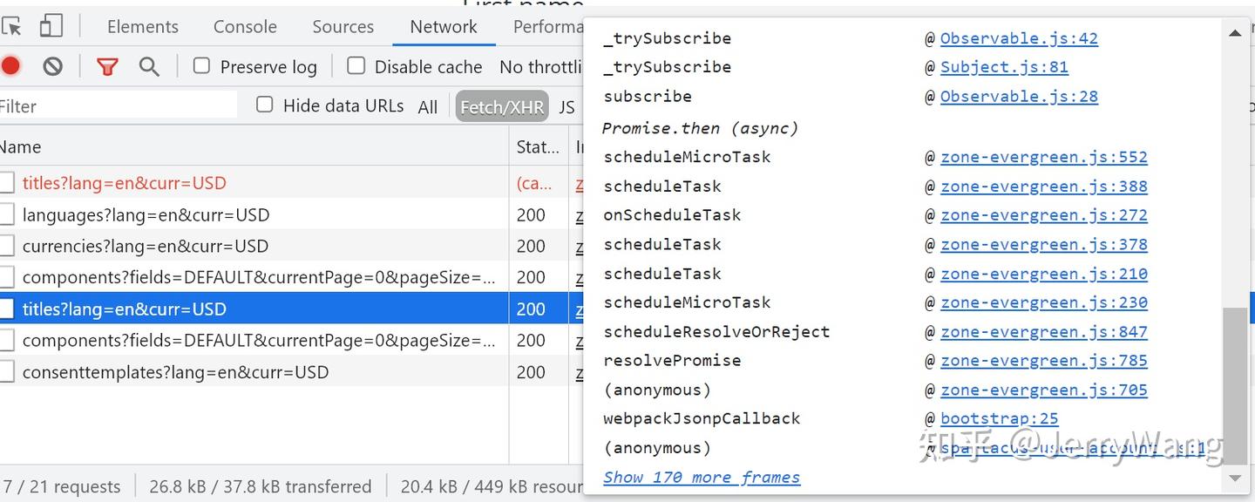Open the Observable.js:28 source link

[x=1019, y=97]
